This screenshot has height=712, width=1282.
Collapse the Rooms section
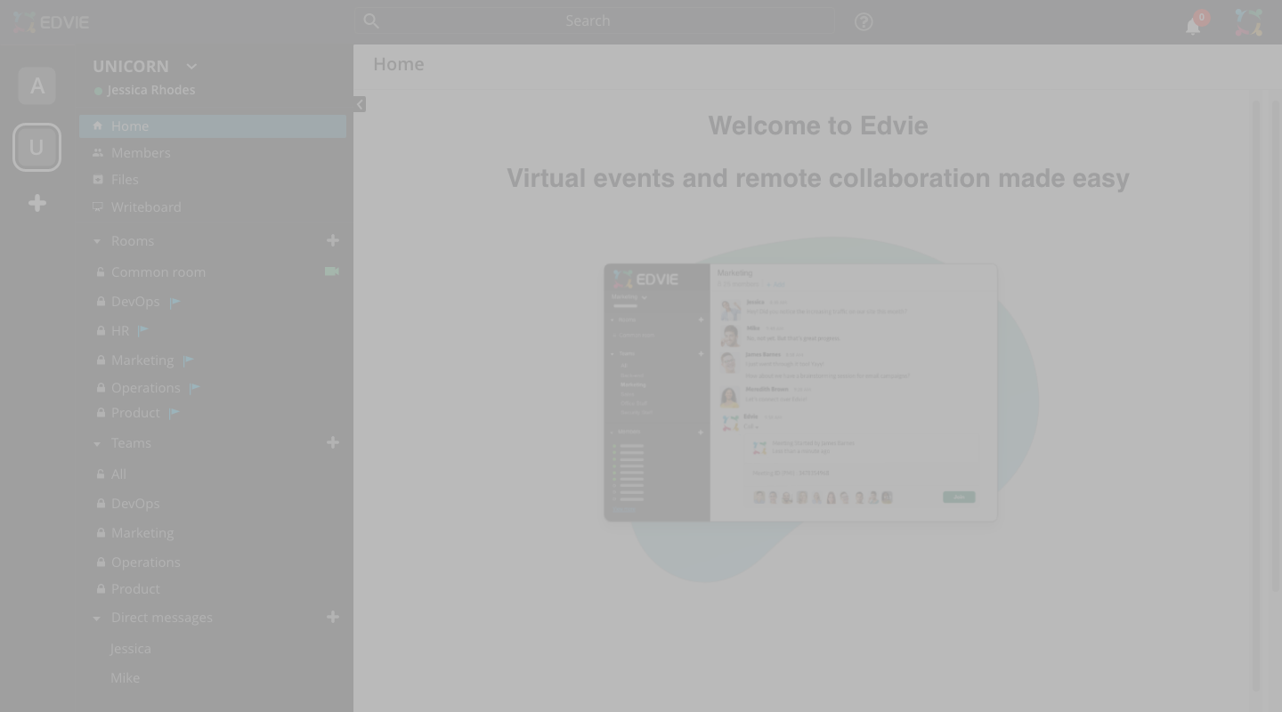[97, 241]
